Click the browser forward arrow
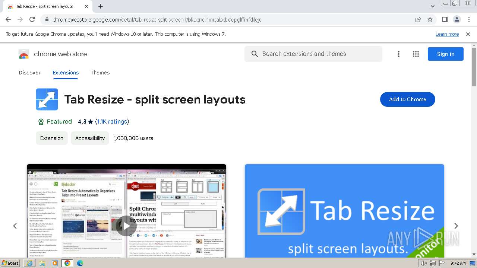Viewport: 477px width, 268px height. [20, 20]
